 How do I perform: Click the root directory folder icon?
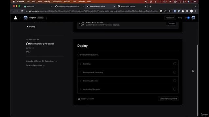27,52
